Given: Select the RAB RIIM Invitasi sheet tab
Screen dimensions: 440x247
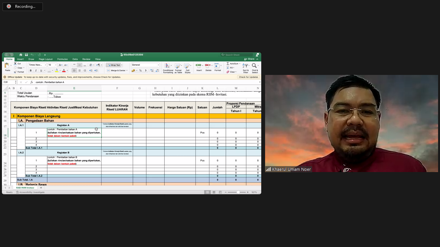Looking at the screenshot, I should click(x=25, y=188).
